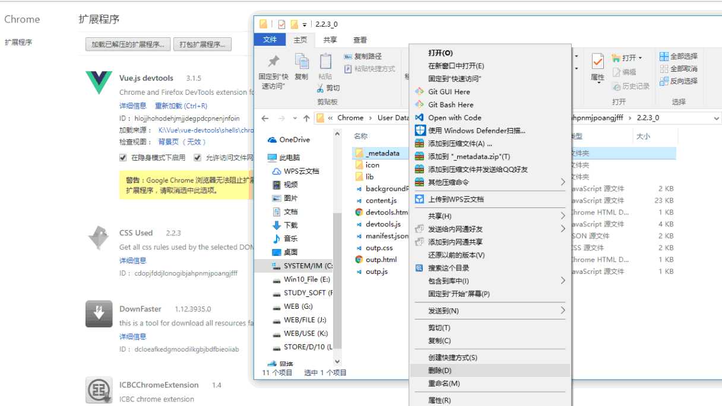Open 详细信息 link for Vue.js devtools
The height and width of the screenshot is (406, 722).
click(133, 106)
